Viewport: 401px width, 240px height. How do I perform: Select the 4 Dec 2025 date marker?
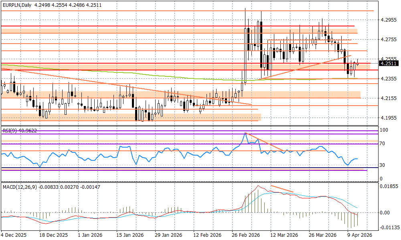(14, 235)
